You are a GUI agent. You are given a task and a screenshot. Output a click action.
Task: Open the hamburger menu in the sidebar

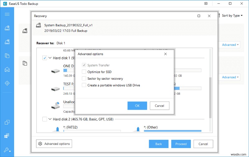[7, 14]
